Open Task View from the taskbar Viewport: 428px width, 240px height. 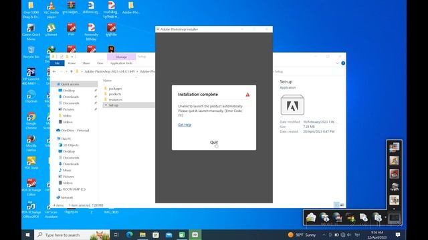[x=116, y=235]
